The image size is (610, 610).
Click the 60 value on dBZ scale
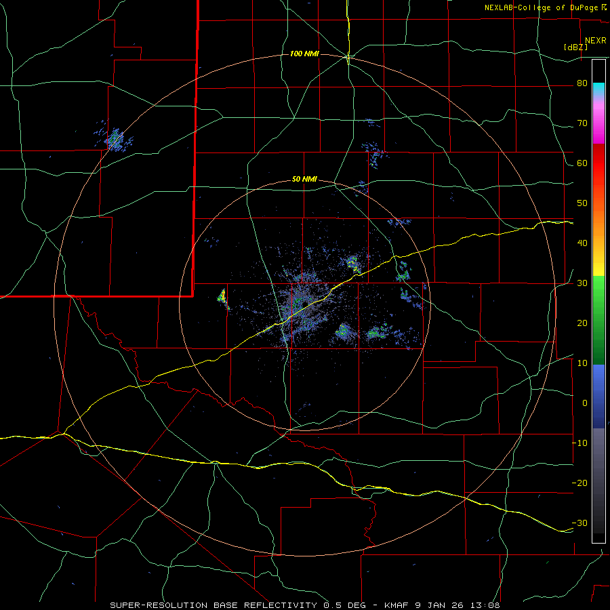pos(582,163)
